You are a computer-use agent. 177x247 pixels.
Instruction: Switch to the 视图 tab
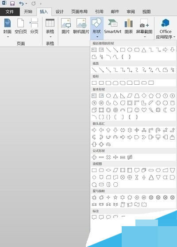[146, 12]
